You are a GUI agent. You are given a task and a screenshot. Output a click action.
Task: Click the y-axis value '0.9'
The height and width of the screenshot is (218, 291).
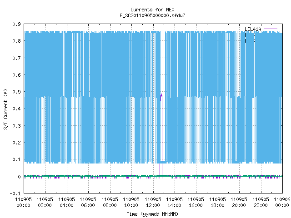click(x=16, y=24)
